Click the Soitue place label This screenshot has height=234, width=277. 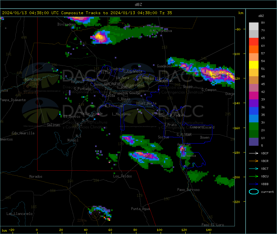163,137
